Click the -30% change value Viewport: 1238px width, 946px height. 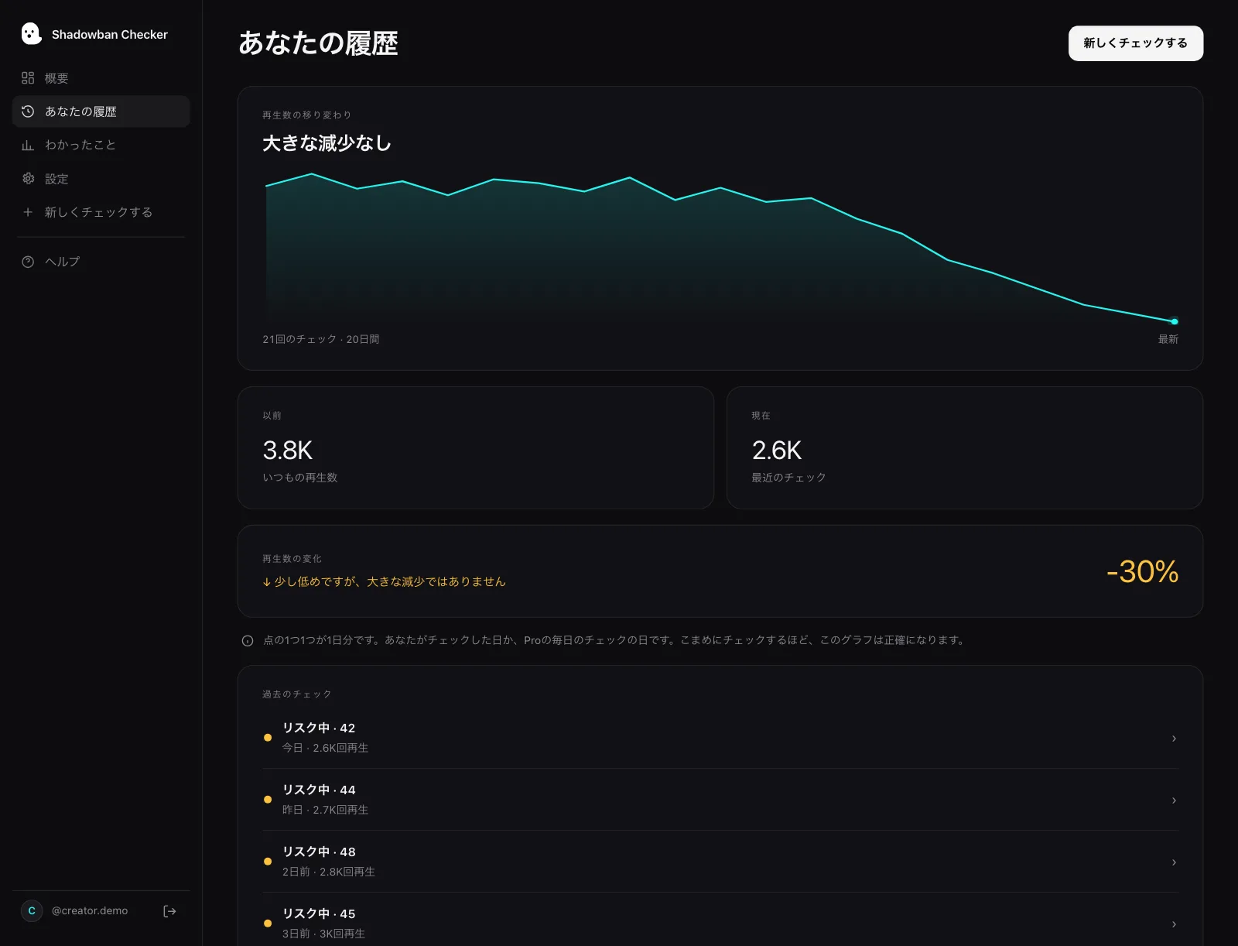point(1142,572)
